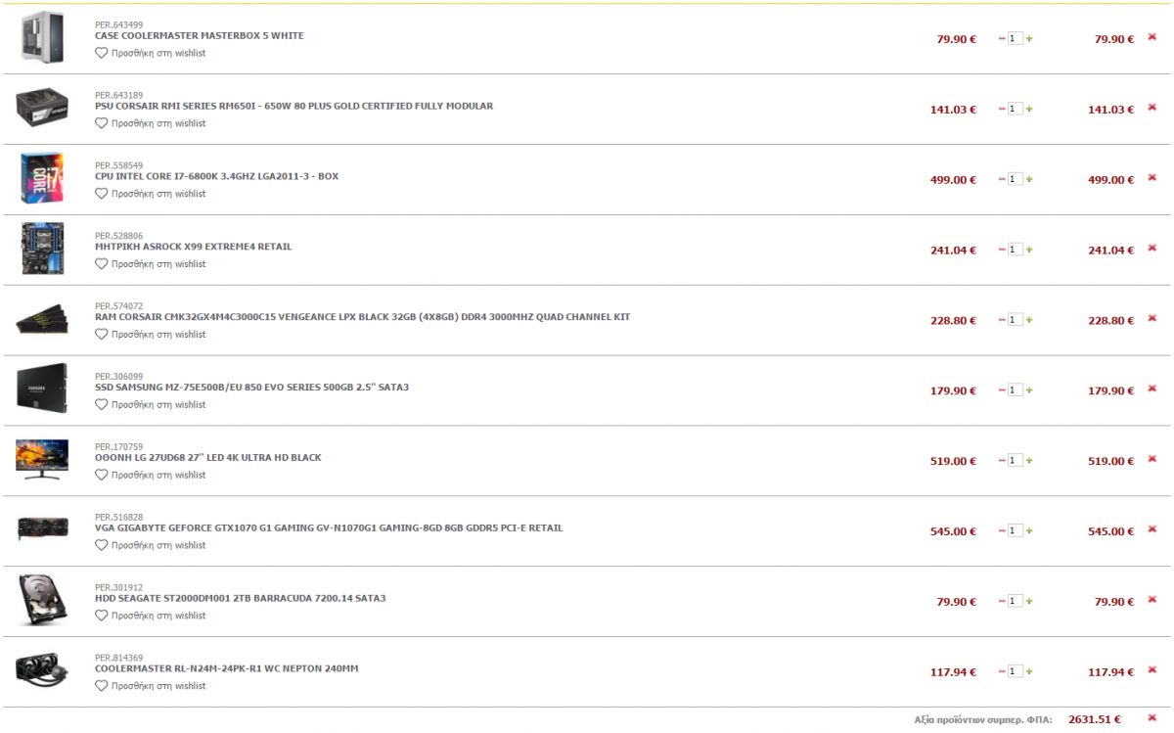This screenshot has height=733, width=1174.
Task: View the ASRock motherboard thumbnail
Action: pos(42,250)
